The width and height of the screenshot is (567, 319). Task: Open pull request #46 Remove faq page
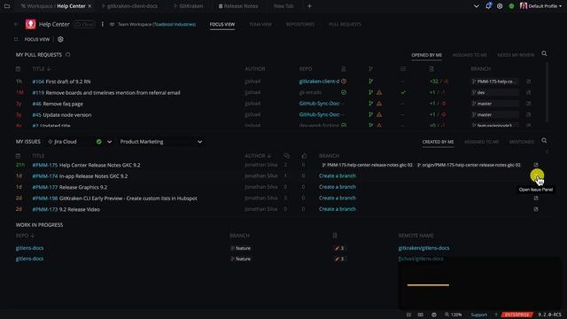(58, 104)
